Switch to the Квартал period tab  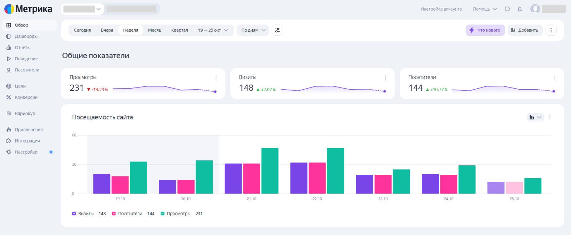[x=180, y=30]
